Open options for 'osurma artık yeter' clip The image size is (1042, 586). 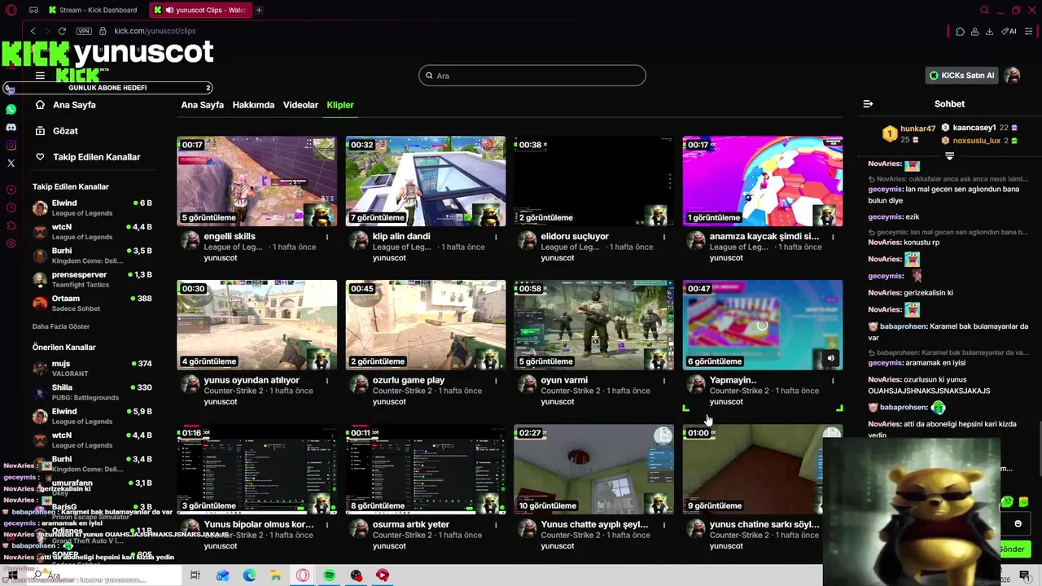coord(496,525)
